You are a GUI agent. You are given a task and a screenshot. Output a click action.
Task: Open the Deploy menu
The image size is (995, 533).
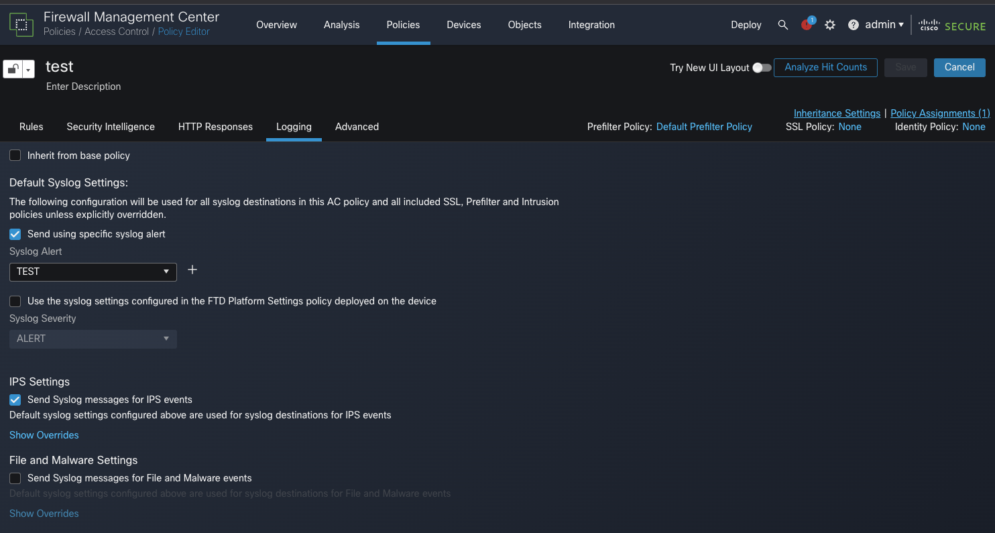[x=746, y=25]
